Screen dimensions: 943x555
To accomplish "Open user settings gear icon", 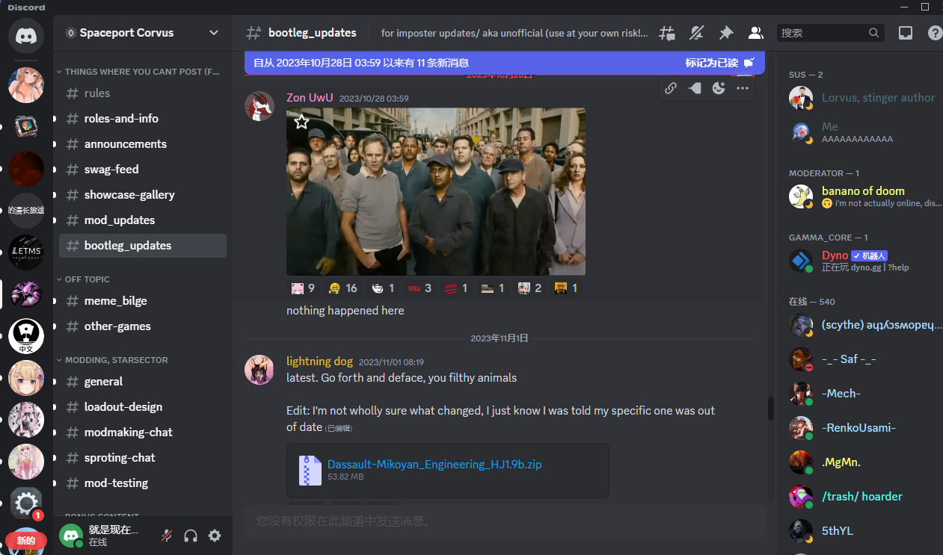I will [x=215, y=536].
